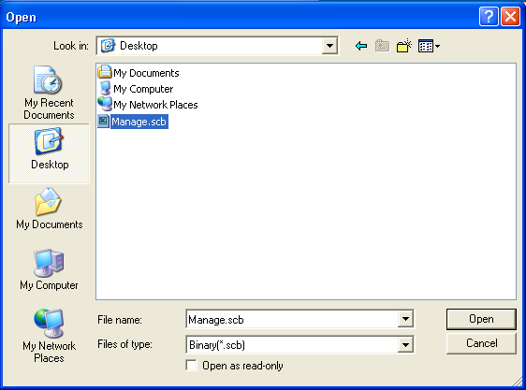
Task: Select My Network Places in sidebar
Action: [x=49, y=336]
